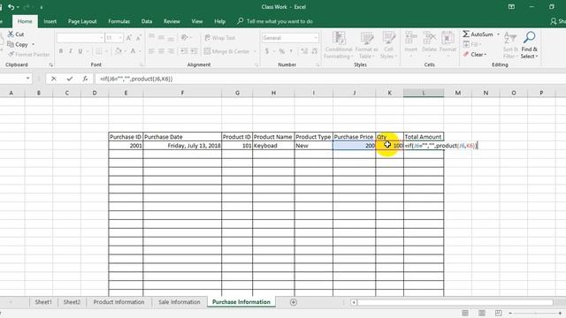Toggle Underline formatting
Viewport: 566px width, 318px height.
click(x=80, y=51)
